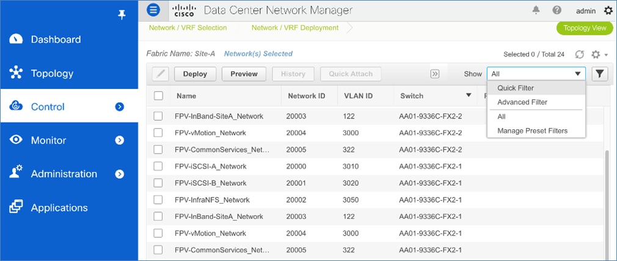Sort by the Name column header
This screenshot has width=617, height=261.
pos(186,96)
